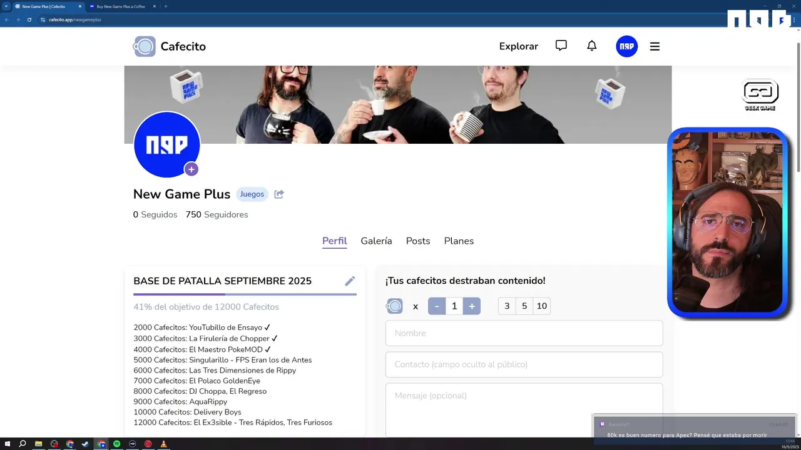Click the page vertical scrollbar
The height and width of the screenshot is (450, 801).
click(x=798, y=106)
